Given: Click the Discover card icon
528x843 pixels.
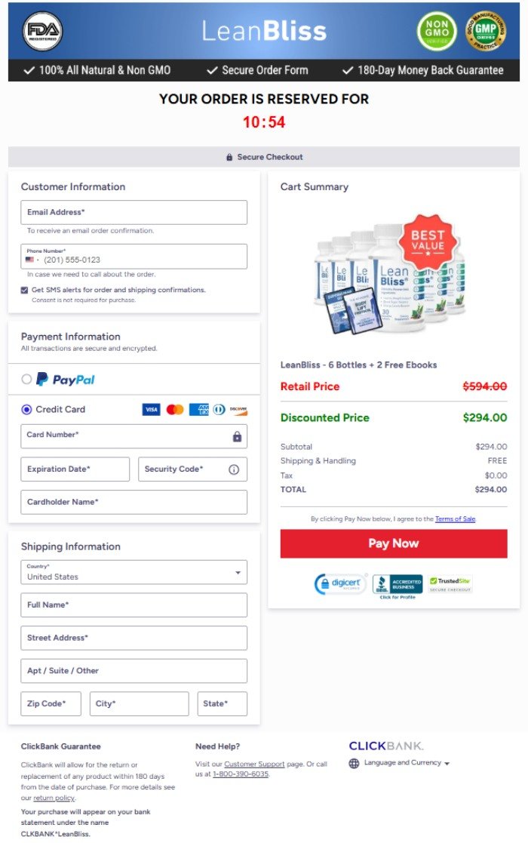Looking at the screenshot, I should point(239,410).
